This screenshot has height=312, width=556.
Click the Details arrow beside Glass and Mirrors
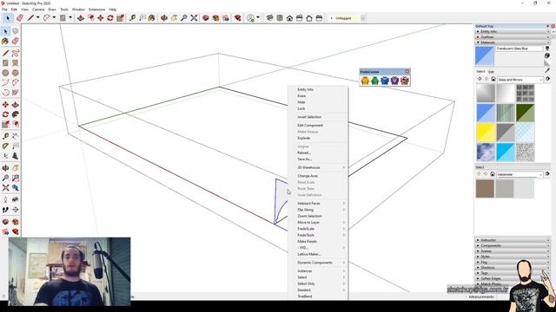pyautogui.click(x=547, y=79)
